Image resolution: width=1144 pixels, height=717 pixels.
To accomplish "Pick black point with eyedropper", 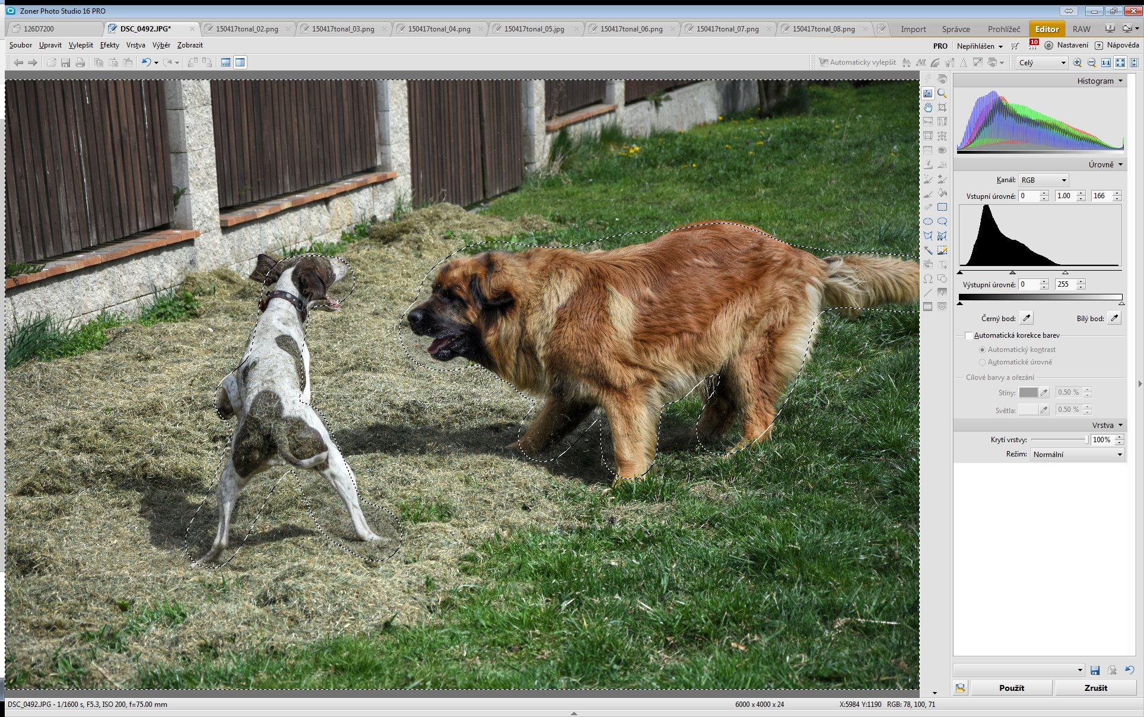I will 1026,318.
